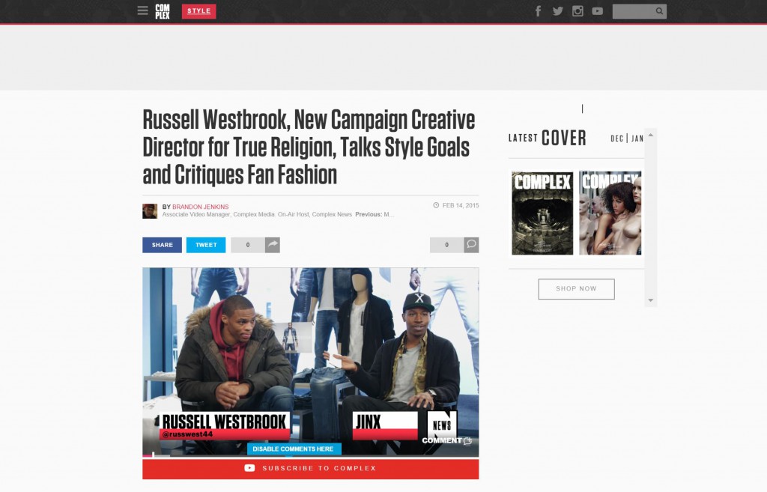Viewport: 767px width, 492px height.
Task: Open the second Complex cover thumbnail
Action: tap(610, 213)
